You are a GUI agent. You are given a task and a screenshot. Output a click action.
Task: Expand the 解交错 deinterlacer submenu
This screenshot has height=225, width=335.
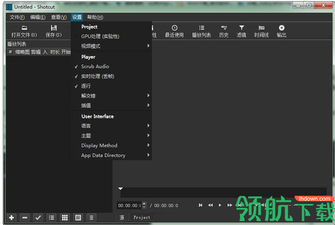point(111,96)
